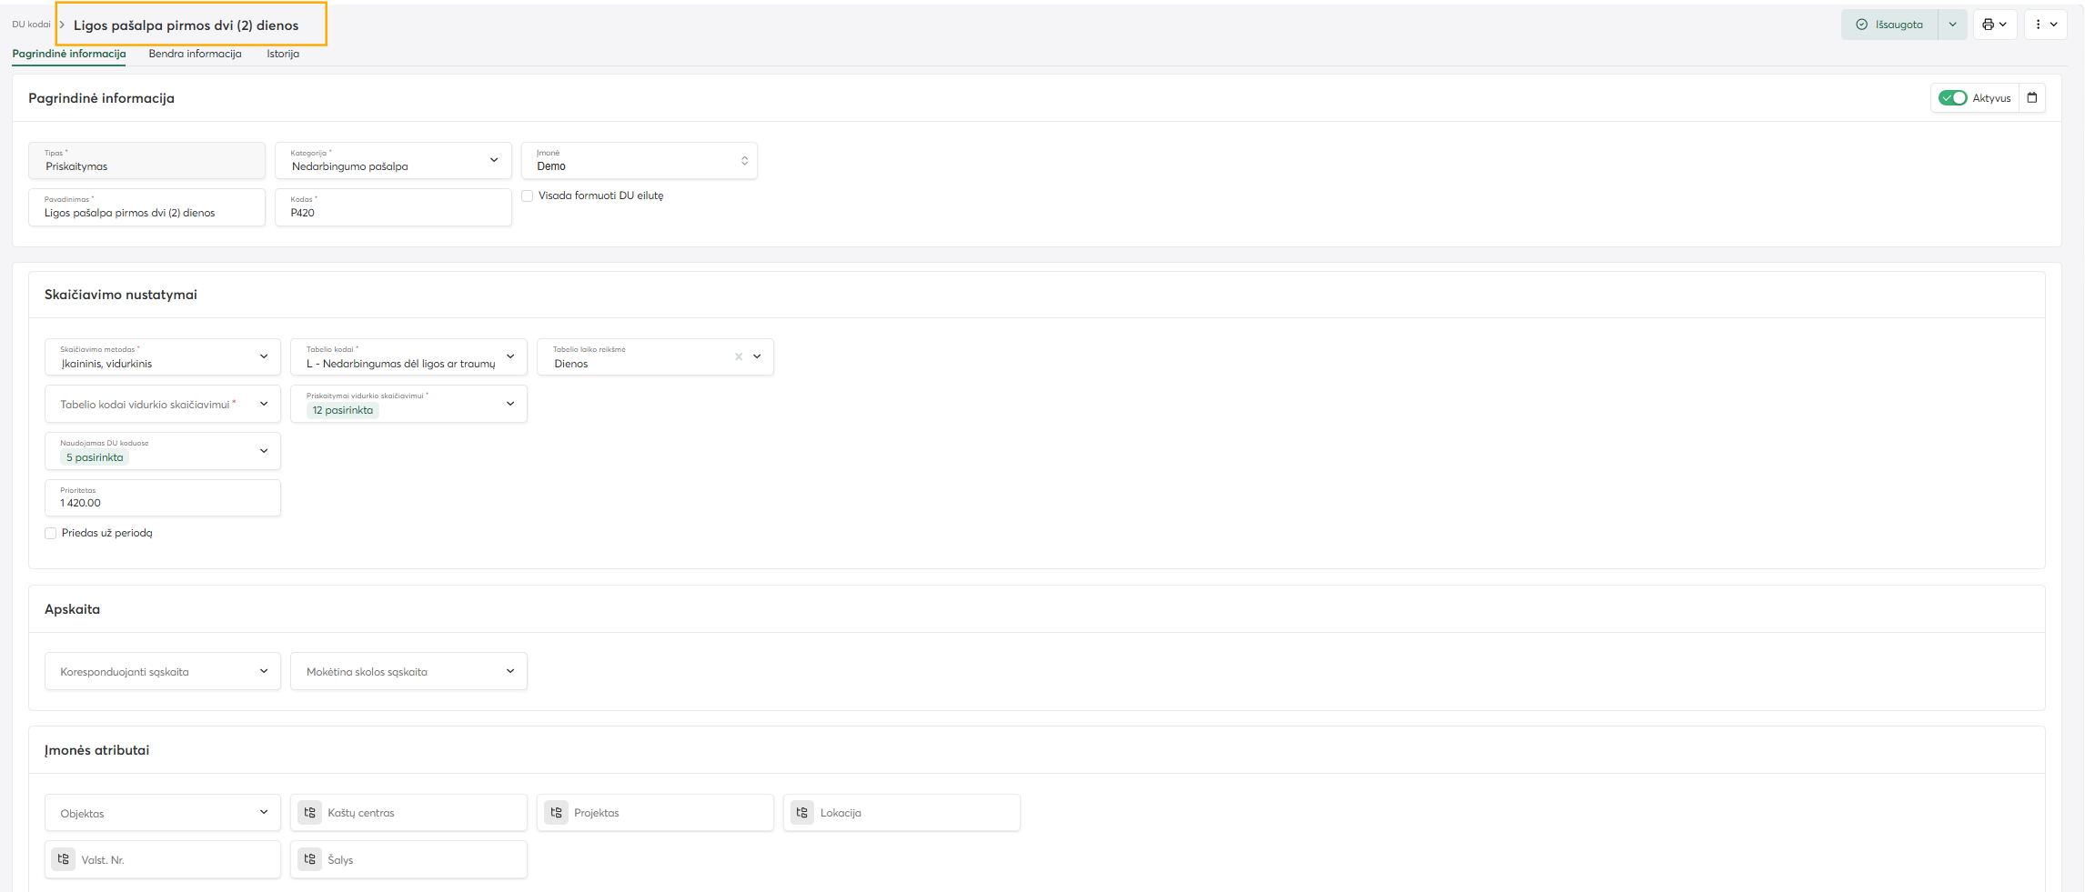Viewport: 2085px width, 892px height.
Task: Click the Kodas field with P420
Action: tap(393, 207)
